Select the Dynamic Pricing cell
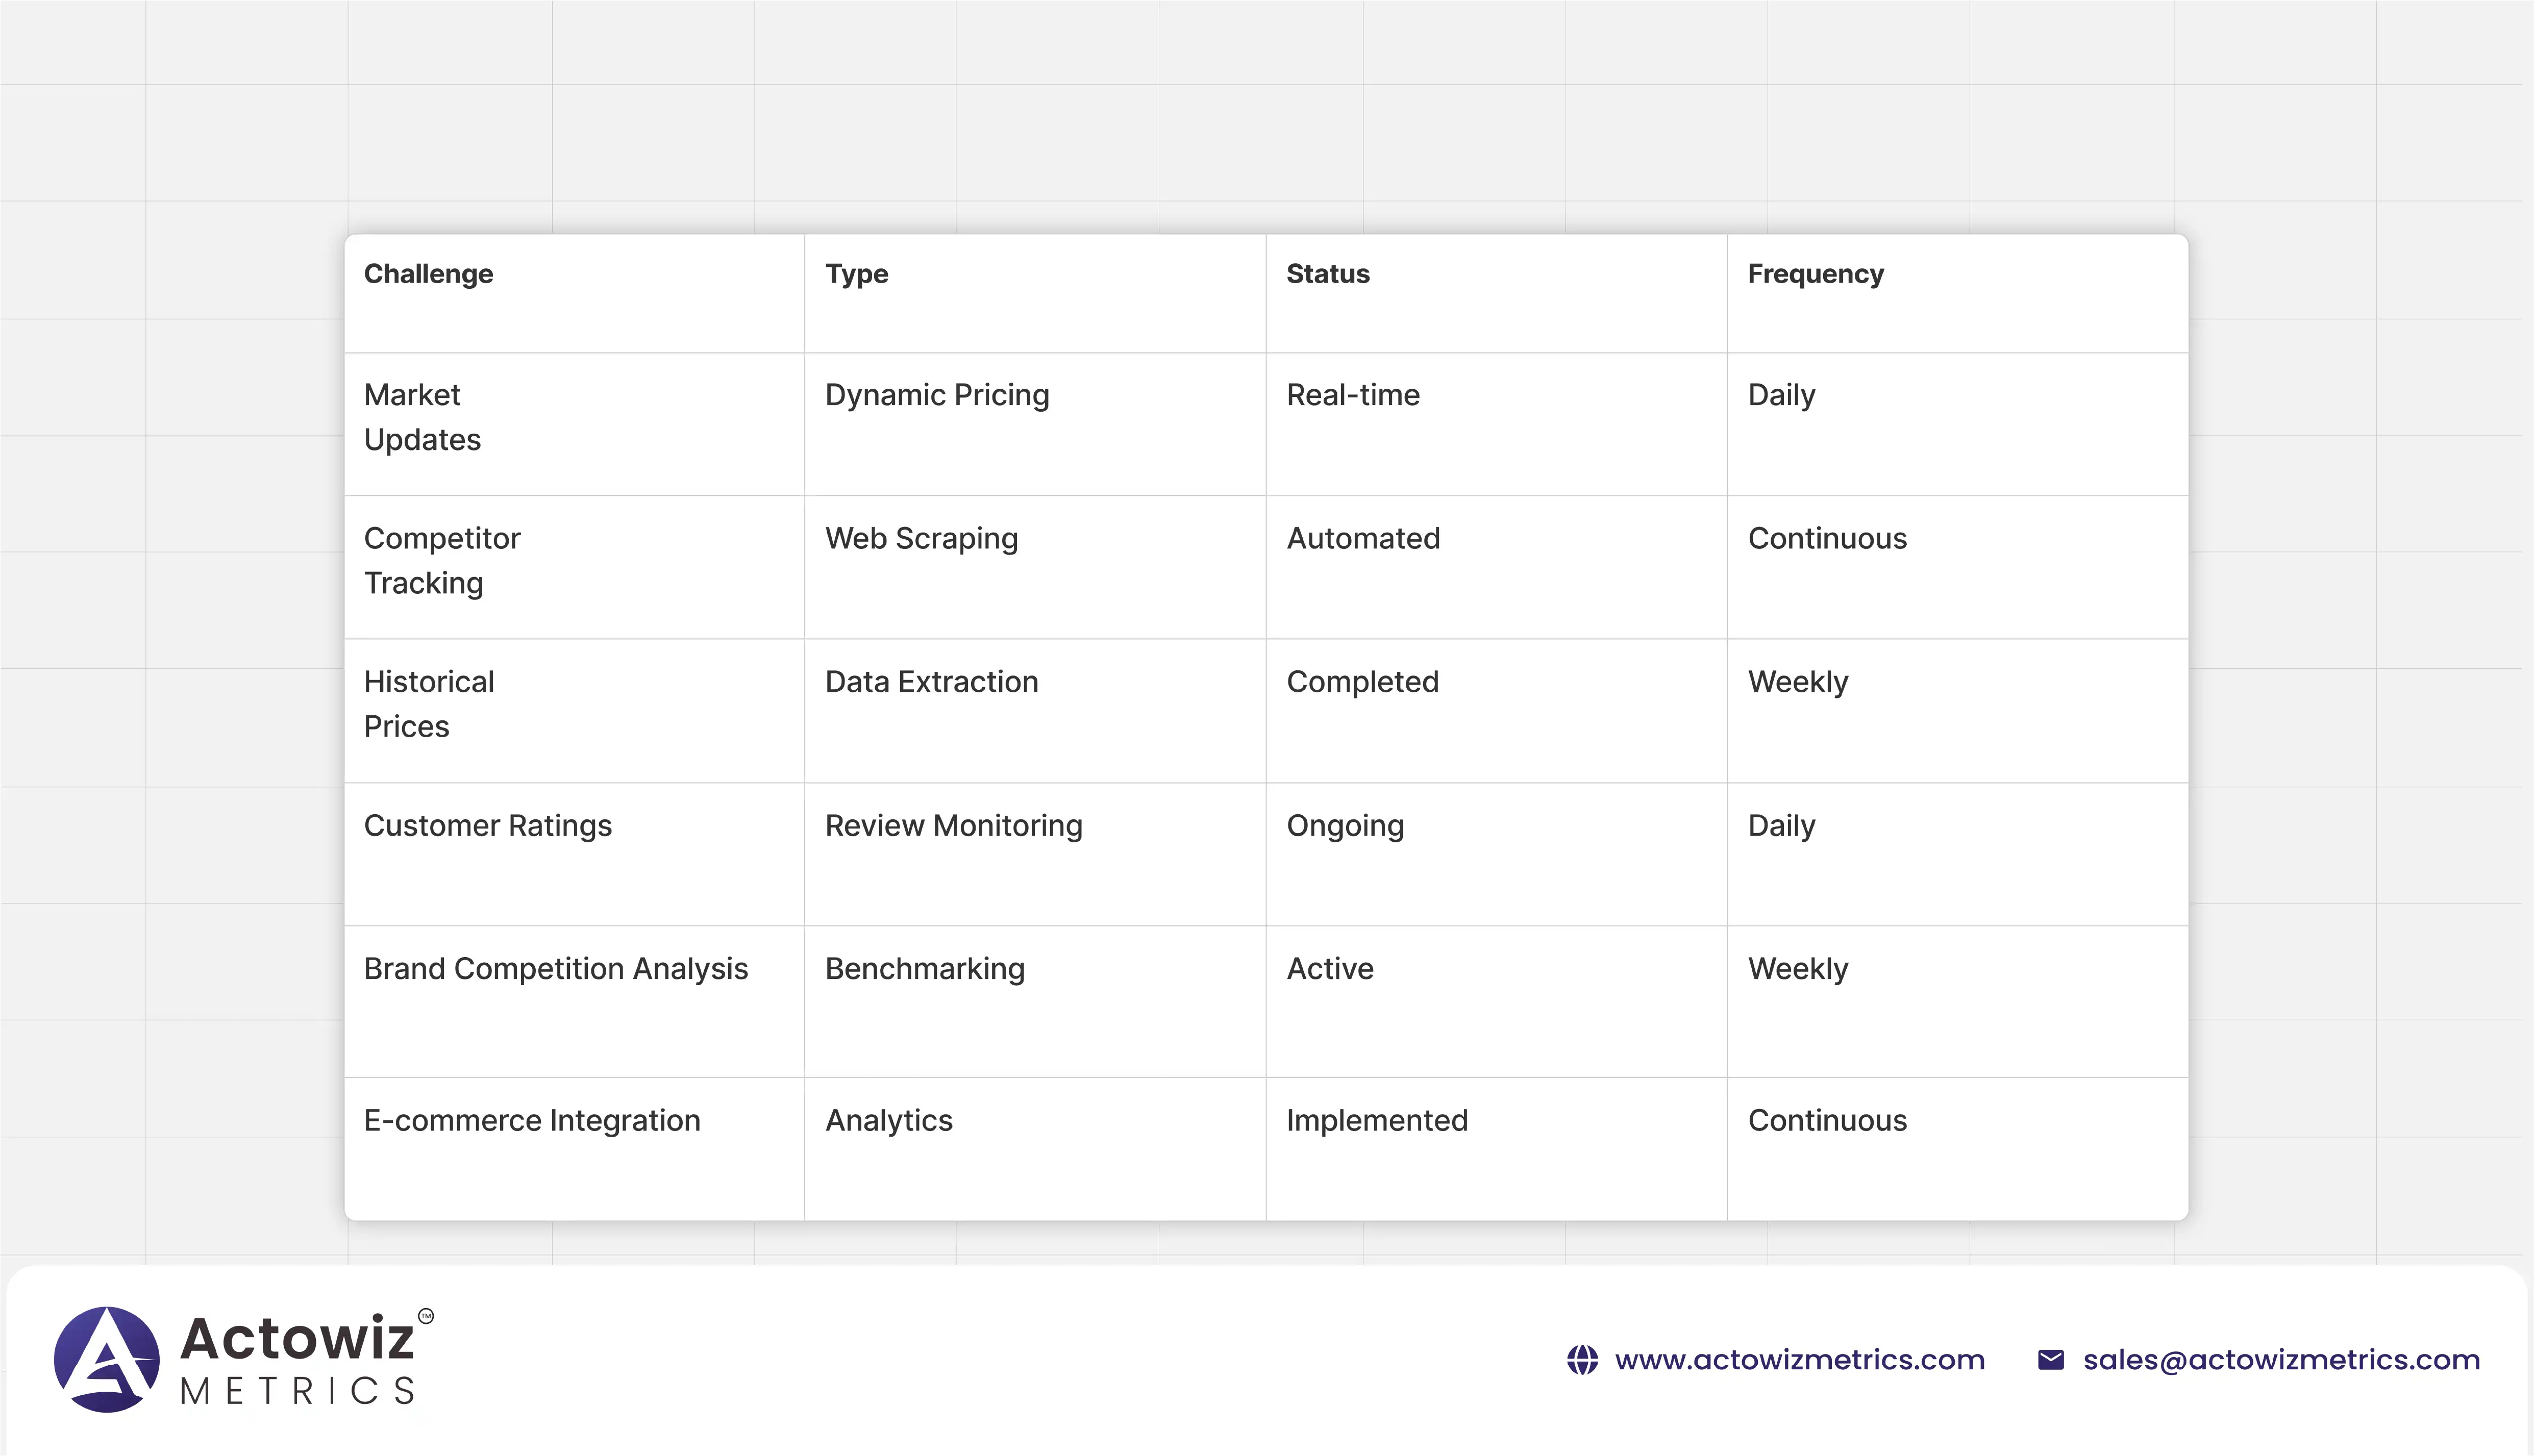This screenshot has height=1456, width=2534. tap(936, 395)
